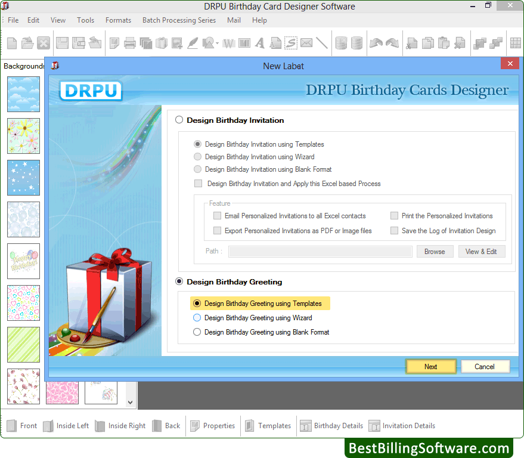This screenshot has height=458, width=524.
Task: Click the gift box toolbar icon
Action: point(162,43)
